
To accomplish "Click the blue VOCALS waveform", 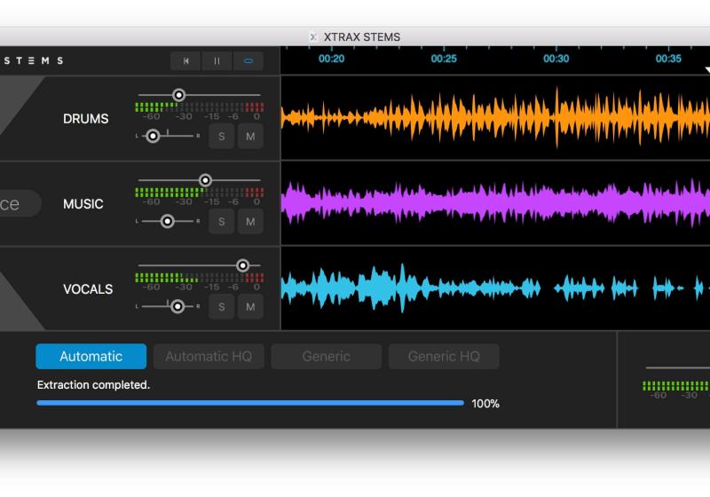I will pos(493,287).
